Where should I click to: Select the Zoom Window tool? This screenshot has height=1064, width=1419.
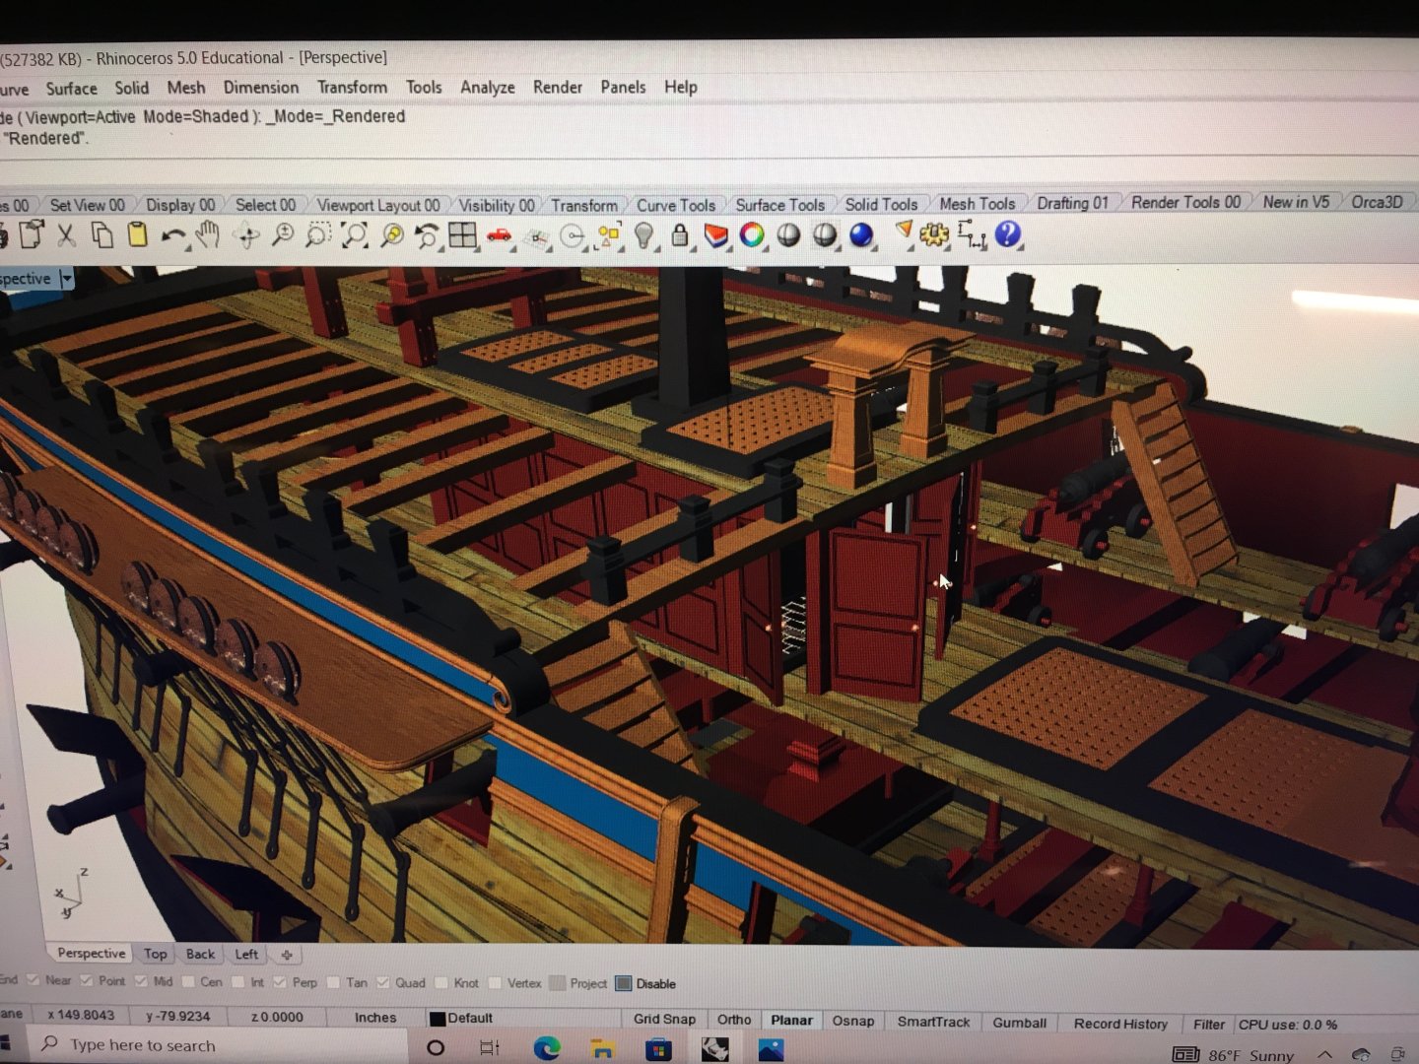[318, 234]
